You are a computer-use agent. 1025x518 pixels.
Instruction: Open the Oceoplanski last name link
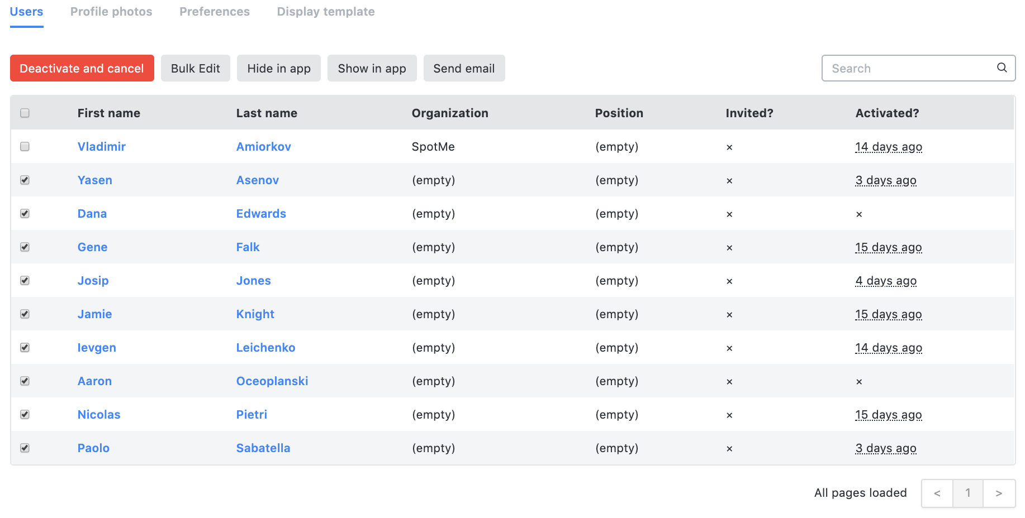pyautogui.click(x=272, y=381)
